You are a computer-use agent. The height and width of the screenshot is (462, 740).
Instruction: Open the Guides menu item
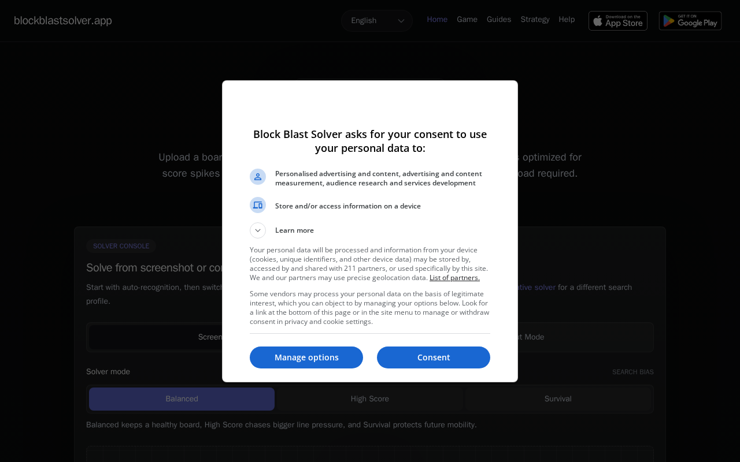499,20
